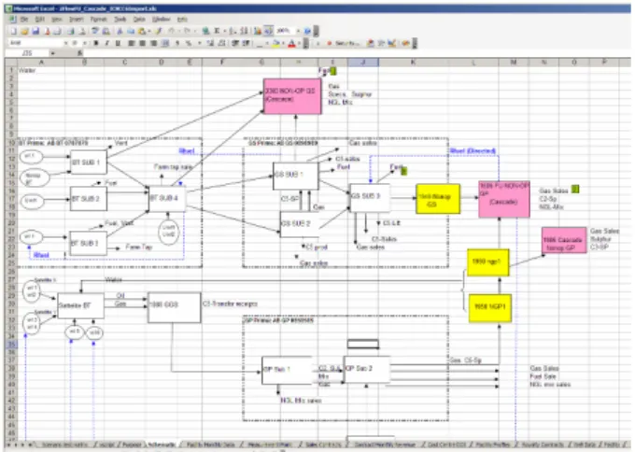The width and height of the screenshot is (635, 452).
Task: Expand the Paste options arrow
Action: 149,31
